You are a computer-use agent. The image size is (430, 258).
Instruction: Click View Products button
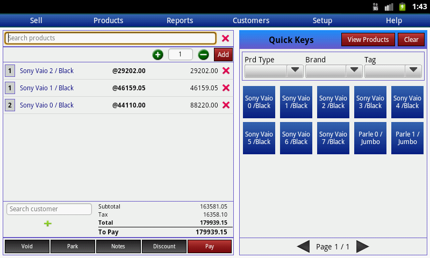point(368,39)
